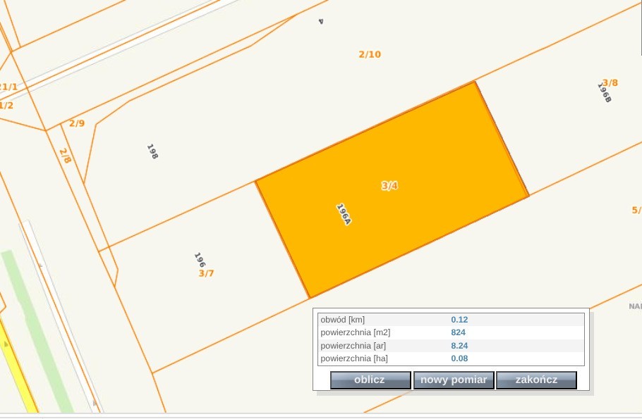Start a new measurement with "nowy pomiar"
The height and width of the screenshot is (419, 642).
click(x=453, y=380)
